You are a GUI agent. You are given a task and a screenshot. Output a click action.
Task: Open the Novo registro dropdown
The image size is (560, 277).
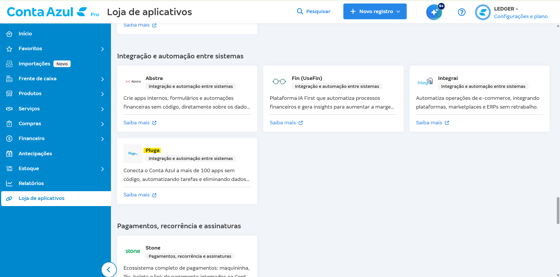click(x=375, y=11)
